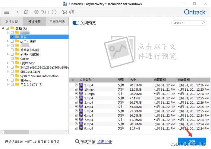Sort by 大小 column header
The width and height of the screenshot is (211, 149).
pos(141,80)
